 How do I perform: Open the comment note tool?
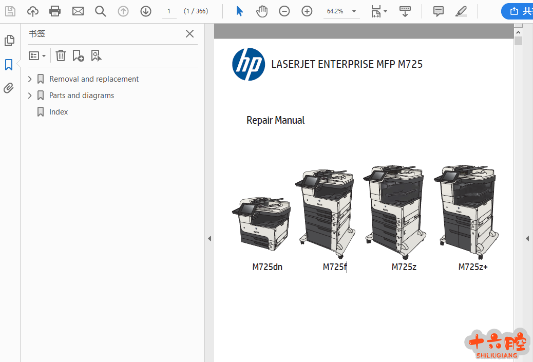click(x=438, y=11)
